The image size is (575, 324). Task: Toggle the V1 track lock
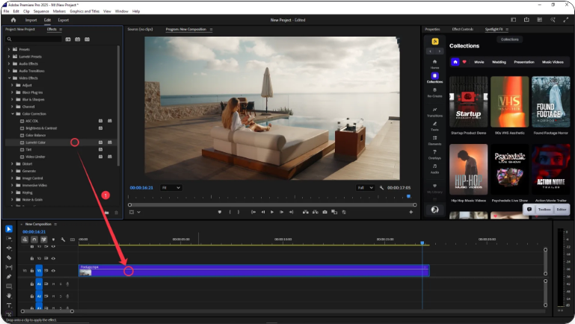point(33,270)
